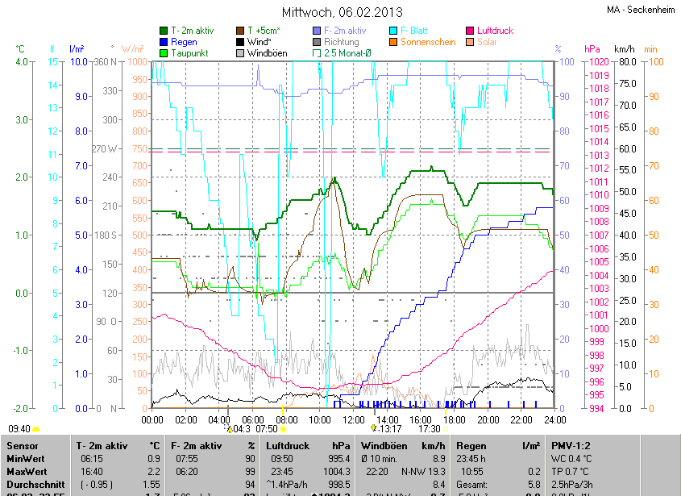The height and width of the screenshot is (496, 681).
Task: Click the gray Windböen legend icon
Action: [240, 52]
